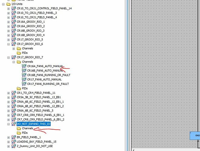Click I/O unit icon for CR6A_6B_6C_FIELD_PANEL_5
The width and height of the screenshot is (200, 151).
pos(14,111)
